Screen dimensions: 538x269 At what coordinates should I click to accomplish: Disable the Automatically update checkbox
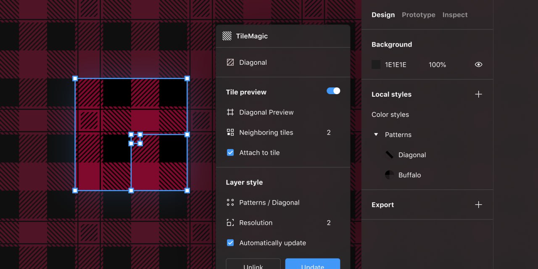tap(230, 243)
